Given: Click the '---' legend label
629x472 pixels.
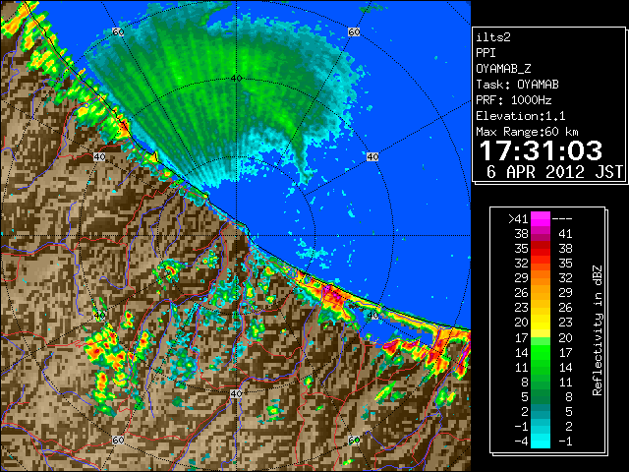Looking at the screenshot, I should tap(562, 218).
